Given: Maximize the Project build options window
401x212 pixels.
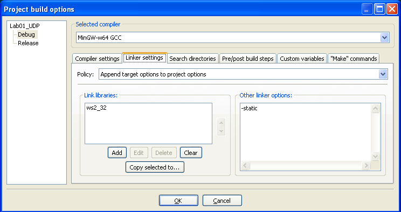Looking at the screenshot, I should coord(380,9).
